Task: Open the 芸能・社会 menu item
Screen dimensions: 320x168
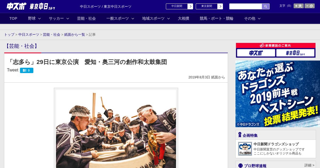Action: 86,18
